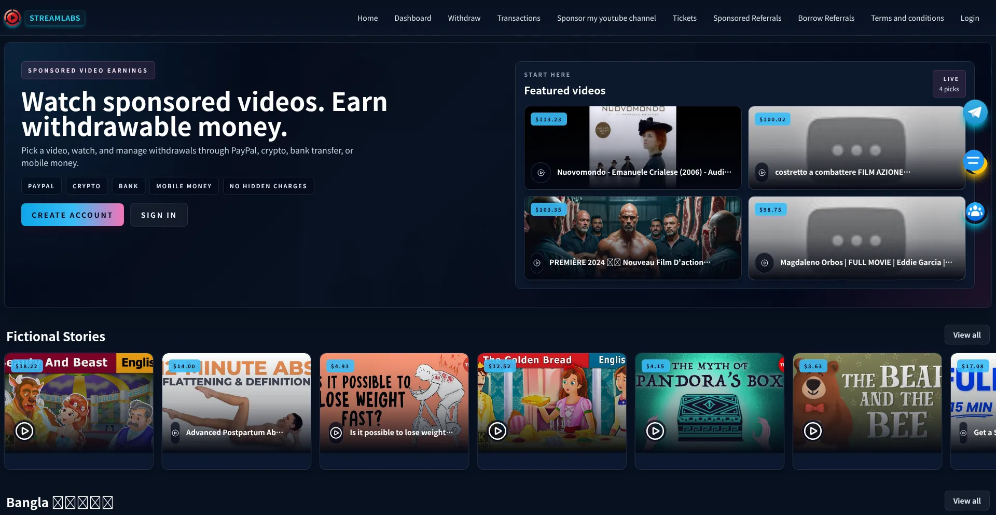The image size is (996, 515).
Task: Click the $18.22 price badge
Action: coord(26,366)
